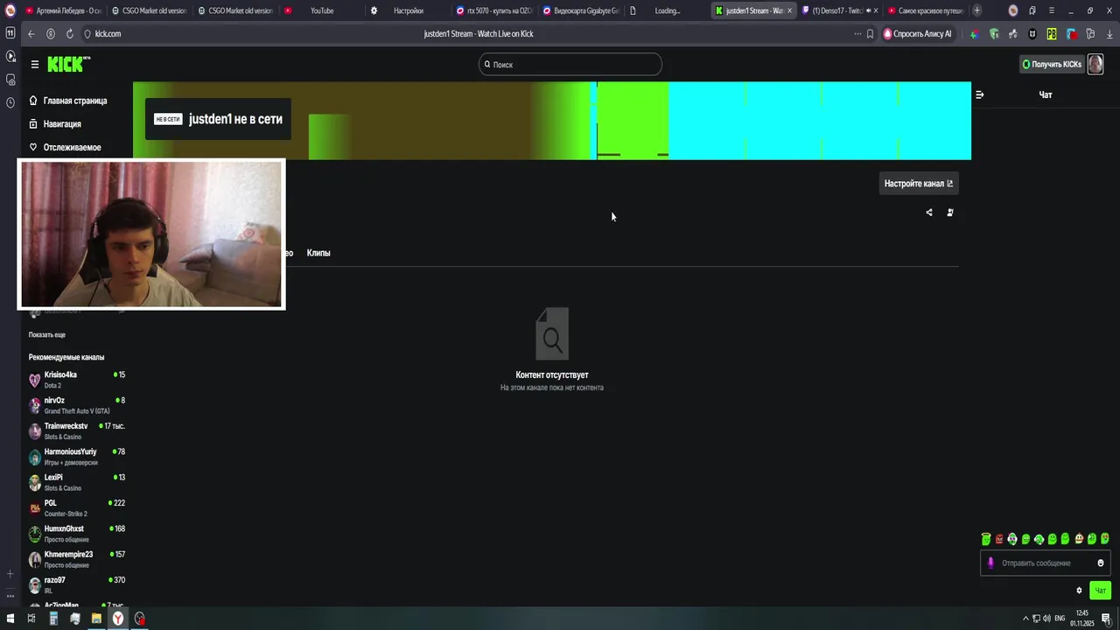Click the volume tray icon
Screen dimensions: 1120x630
click(x=1047, y=619)
